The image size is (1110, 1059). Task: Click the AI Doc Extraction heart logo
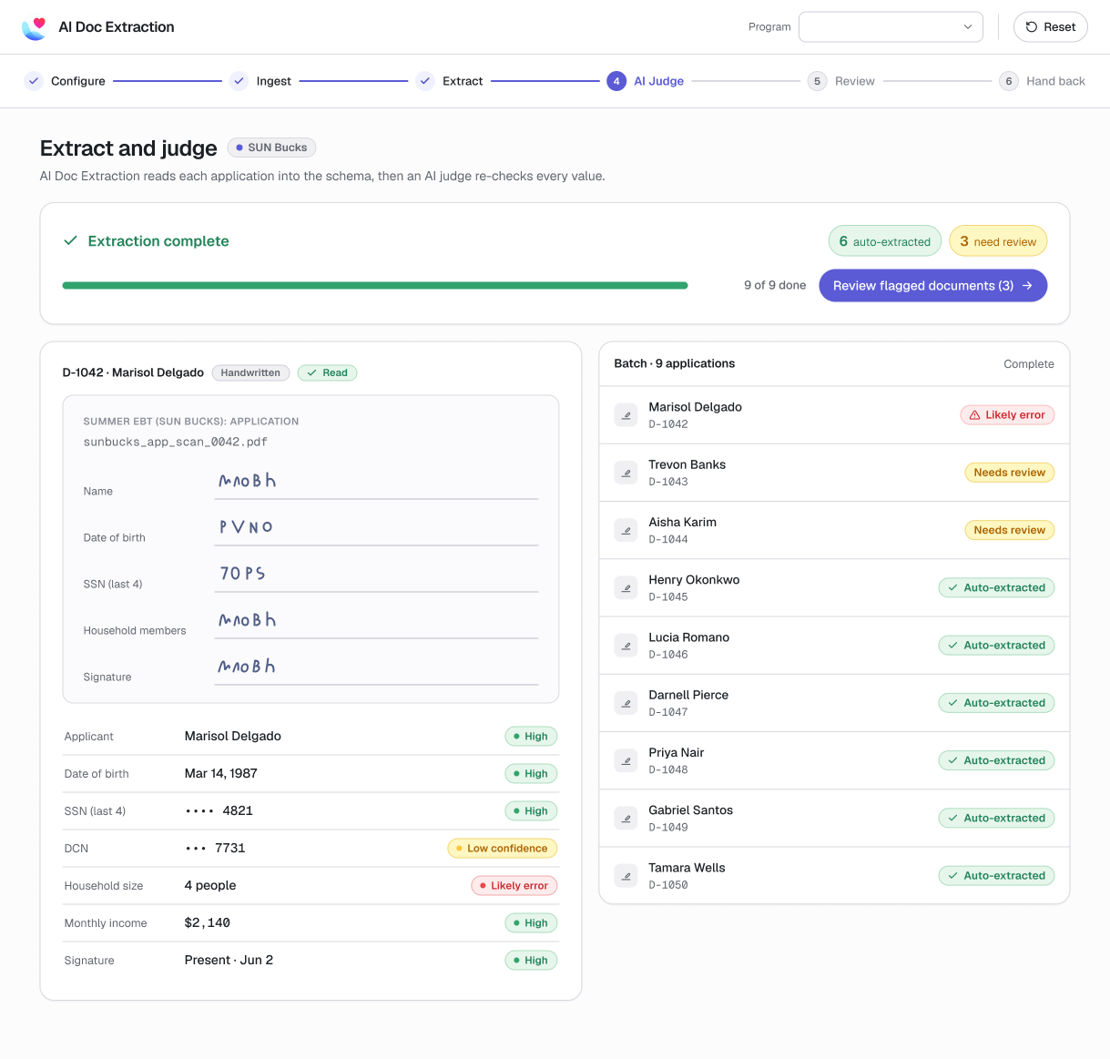pyautogui.click(x=34, y=27)
